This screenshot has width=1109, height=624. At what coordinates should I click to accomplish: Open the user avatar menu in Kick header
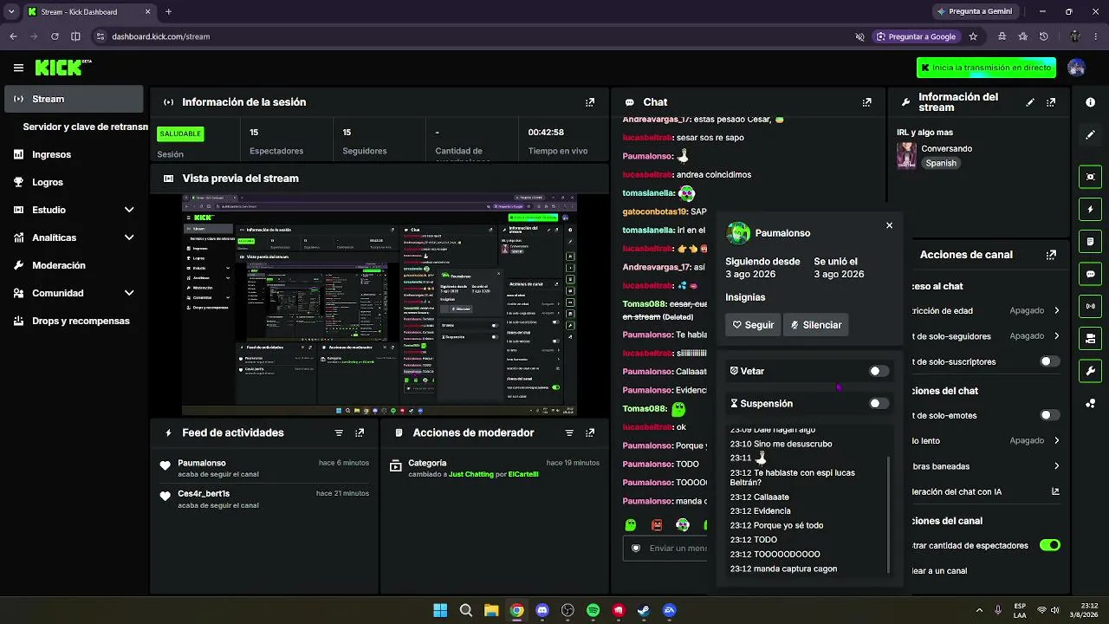[x=1077, y=68]
